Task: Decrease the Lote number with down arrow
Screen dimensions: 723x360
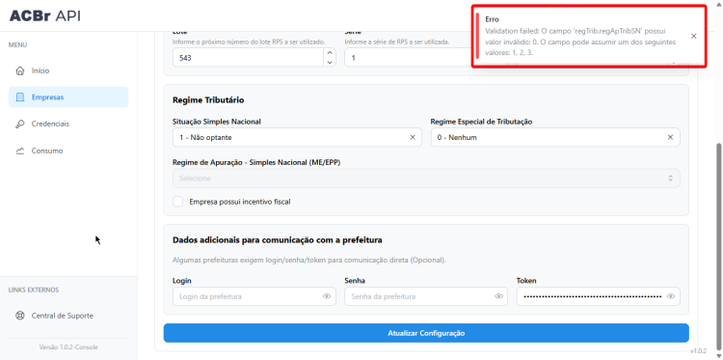Action: click(330, 63)
